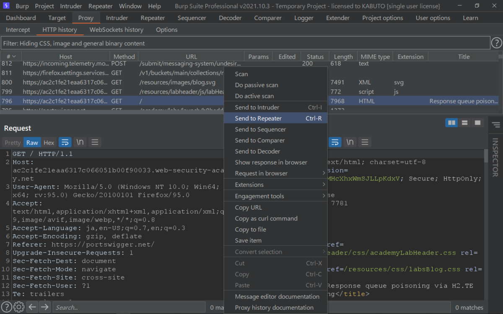
Task: Expand the Engagement tools submenu
Action: pyautogui.click(x=275, y=196)
